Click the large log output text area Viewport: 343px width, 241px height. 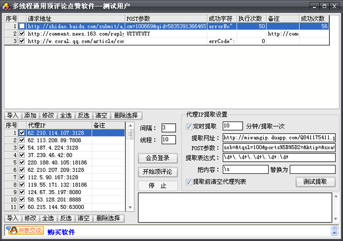point(235,208)
